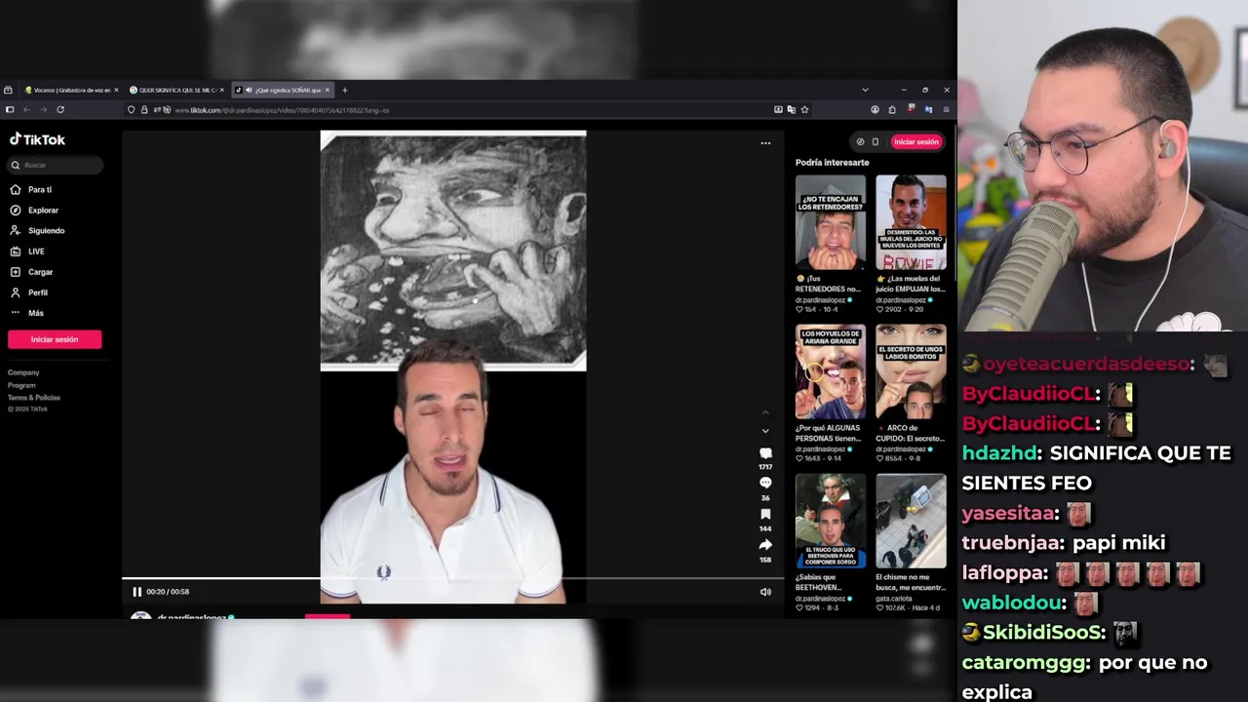
Task: Reload the TikTok page
Action: pyautogui.click(x=60, y=109)
